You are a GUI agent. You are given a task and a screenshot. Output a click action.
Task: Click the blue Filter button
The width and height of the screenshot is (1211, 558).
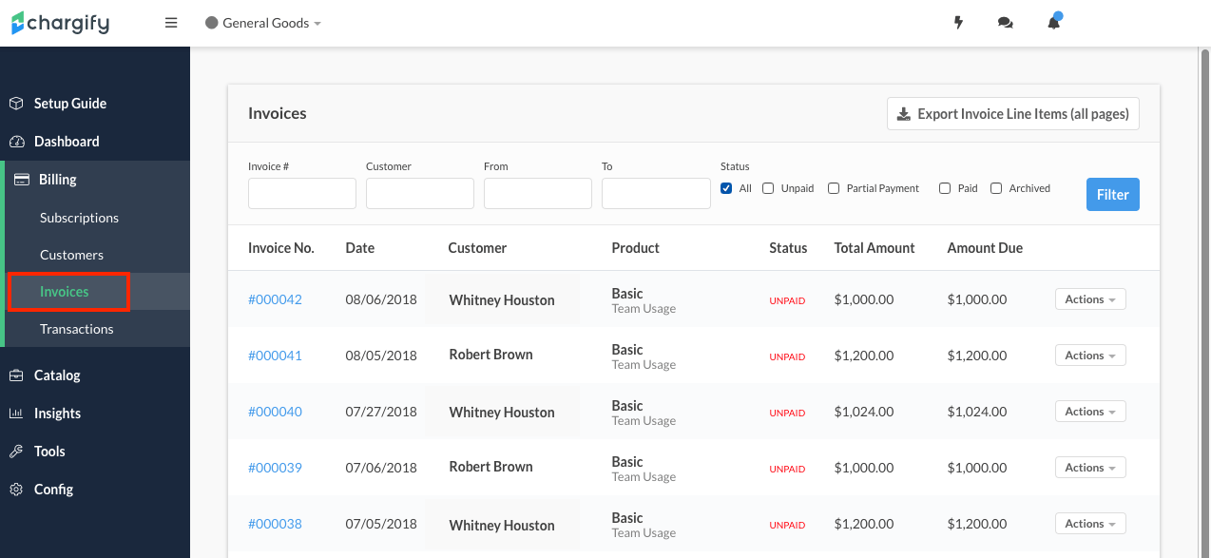click(1112, 194)
